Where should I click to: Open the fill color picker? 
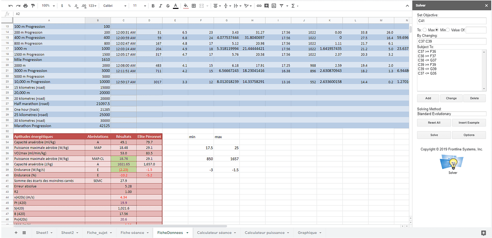[x=185, y=6]
